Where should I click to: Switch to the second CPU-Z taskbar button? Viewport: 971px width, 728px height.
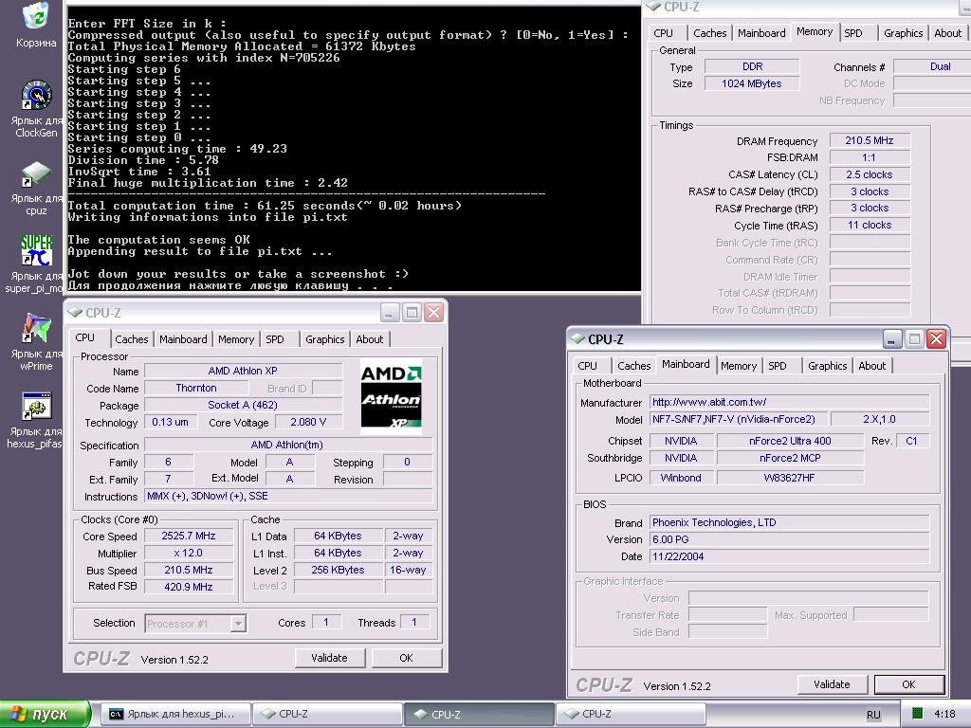(x=479, y=714)
